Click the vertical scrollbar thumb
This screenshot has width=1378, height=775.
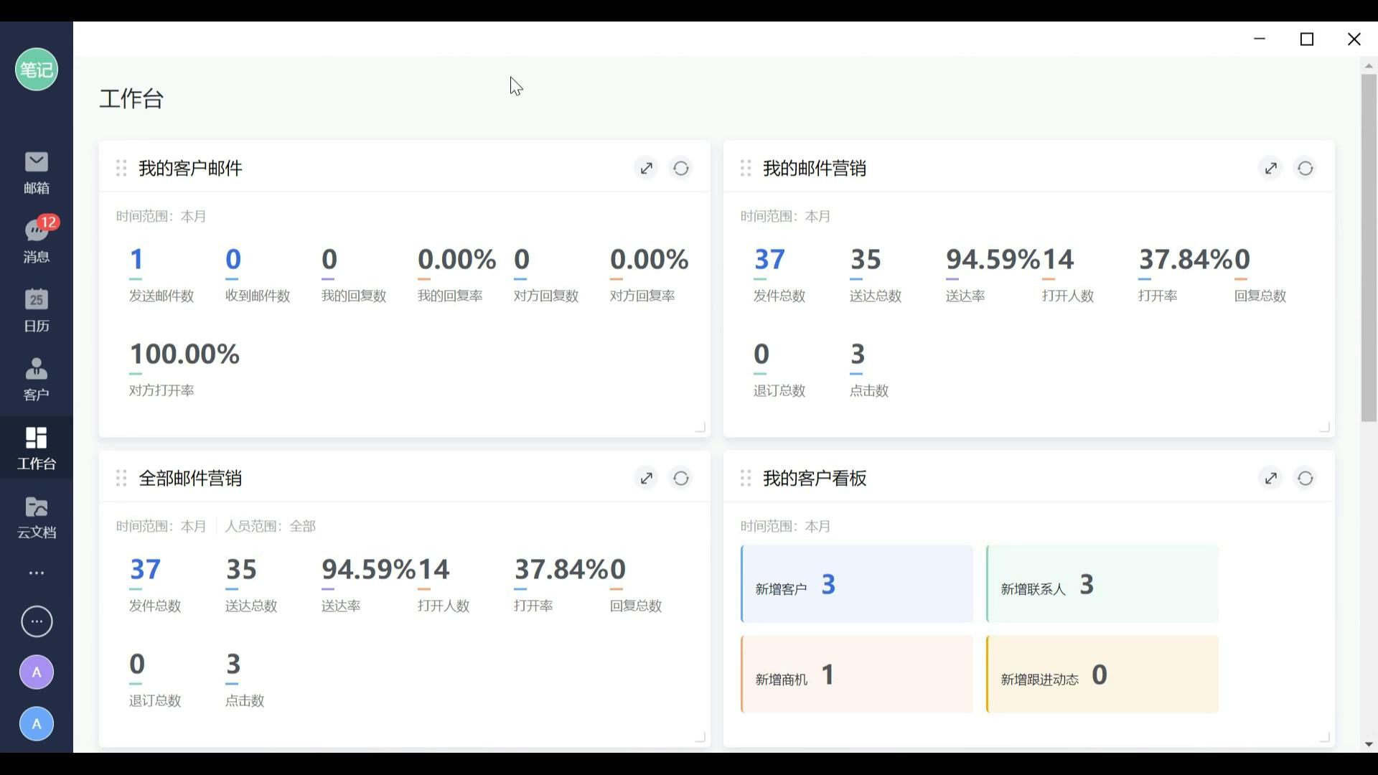point(1369,248)
